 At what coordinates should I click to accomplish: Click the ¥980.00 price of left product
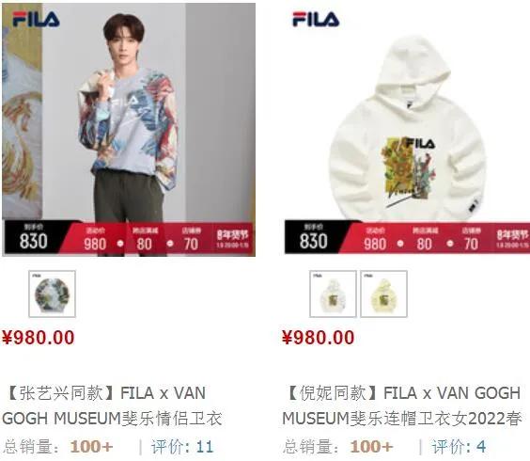click(38, 338)
